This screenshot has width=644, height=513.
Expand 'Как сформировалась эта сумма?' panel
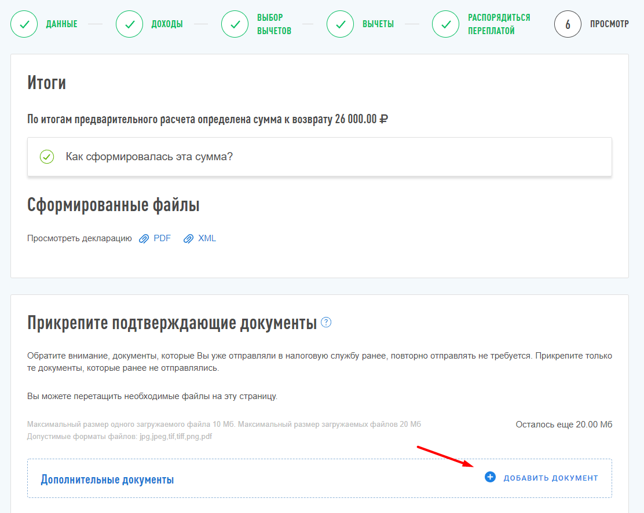[149, 157]
